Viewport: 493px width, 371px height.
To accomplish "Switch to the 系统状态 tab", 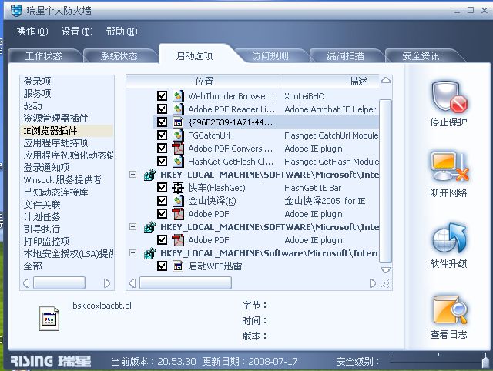I will (119, 56).
